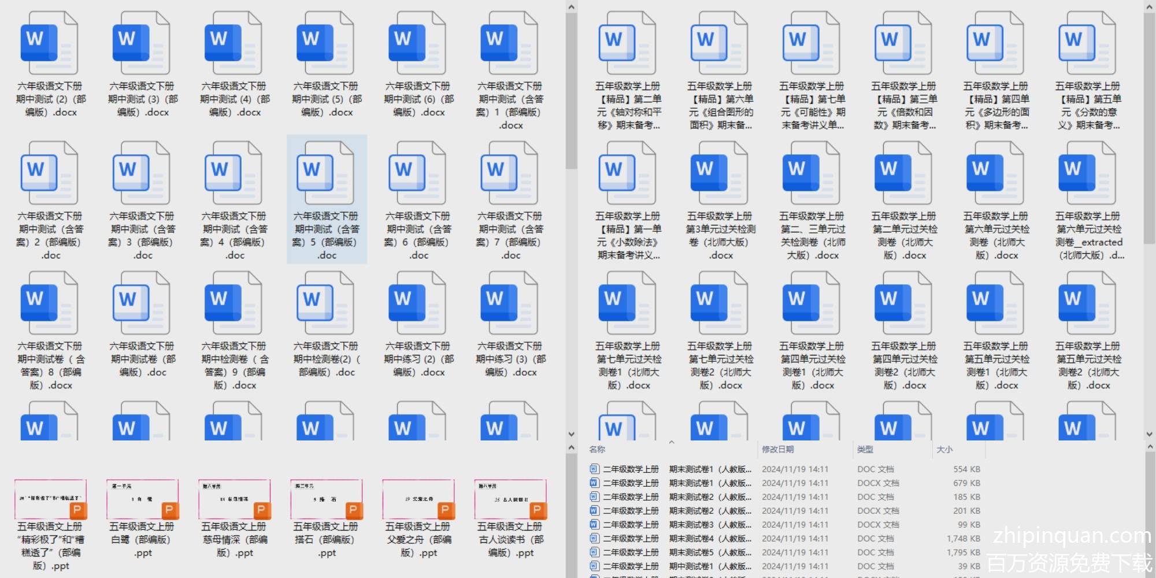Click the 类型 column header
The image size is (1156, 578).
tap(865, 449)
